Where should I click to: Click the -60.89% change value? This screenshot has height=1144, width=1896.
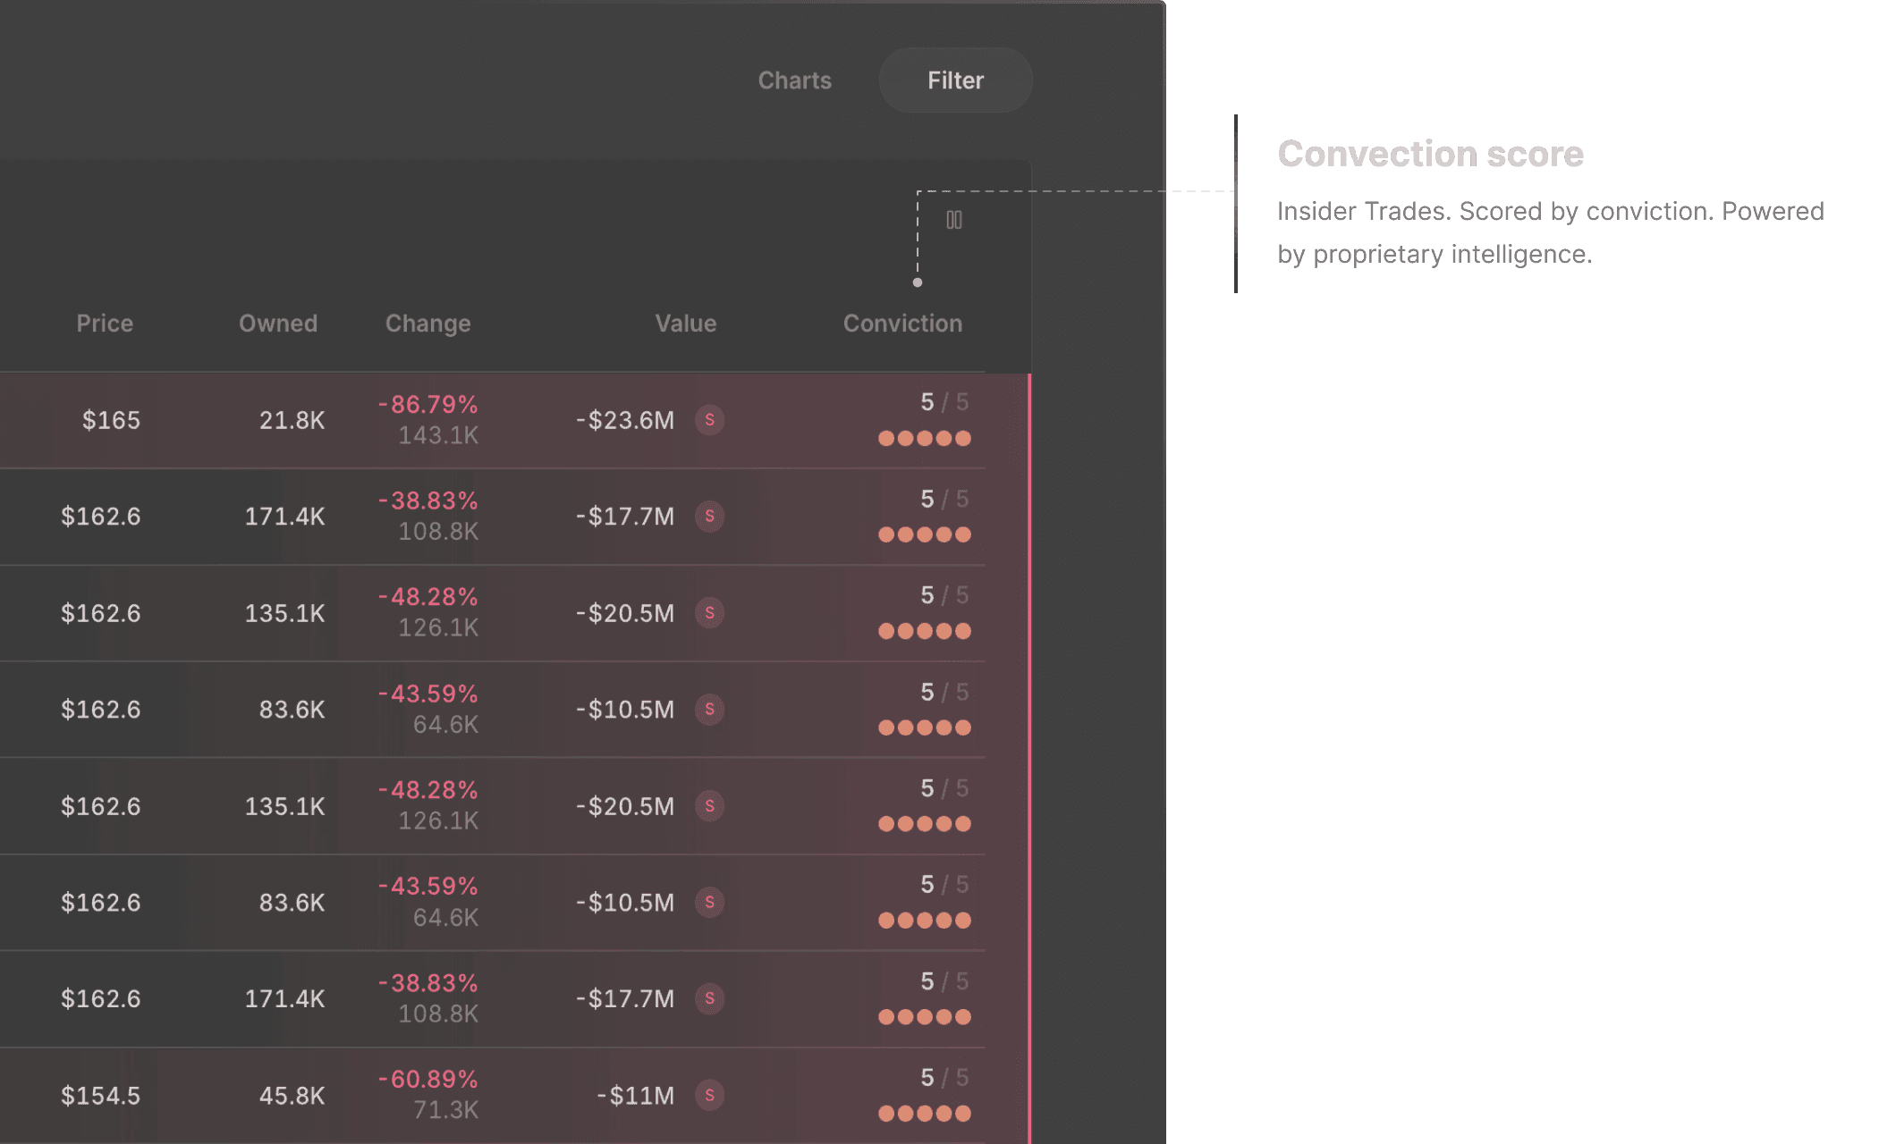(428, 1080)
